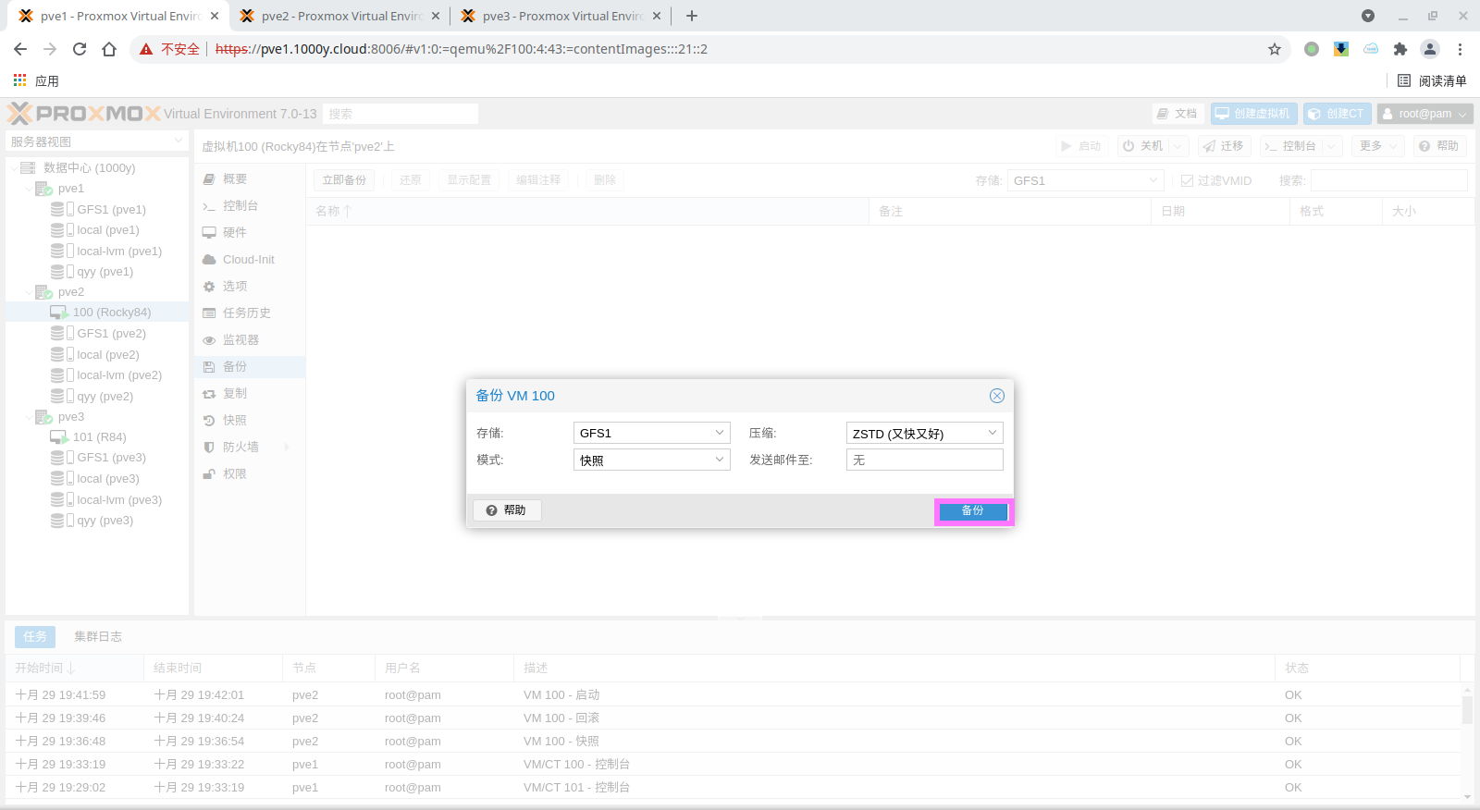Toggle the 过滤VMID checkbox
The width and height of the screenshot is (1480, 810).
[x=1187, y=181]
